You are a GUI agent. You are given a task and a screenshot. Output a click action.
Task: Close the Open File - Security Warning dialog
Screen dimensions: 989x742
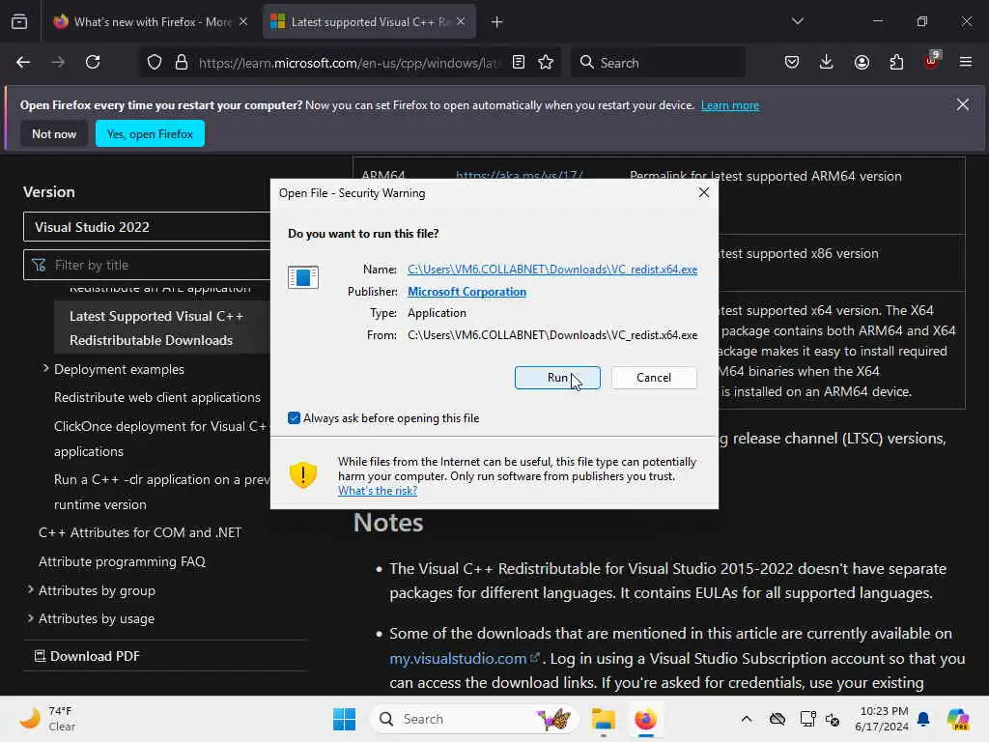click(704, 192)
